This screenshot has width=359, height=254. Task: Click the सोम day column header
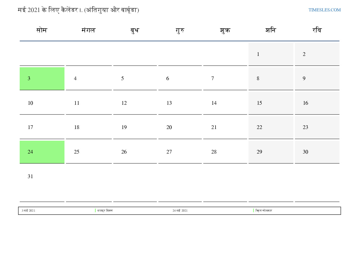click(x=42, y=30)
